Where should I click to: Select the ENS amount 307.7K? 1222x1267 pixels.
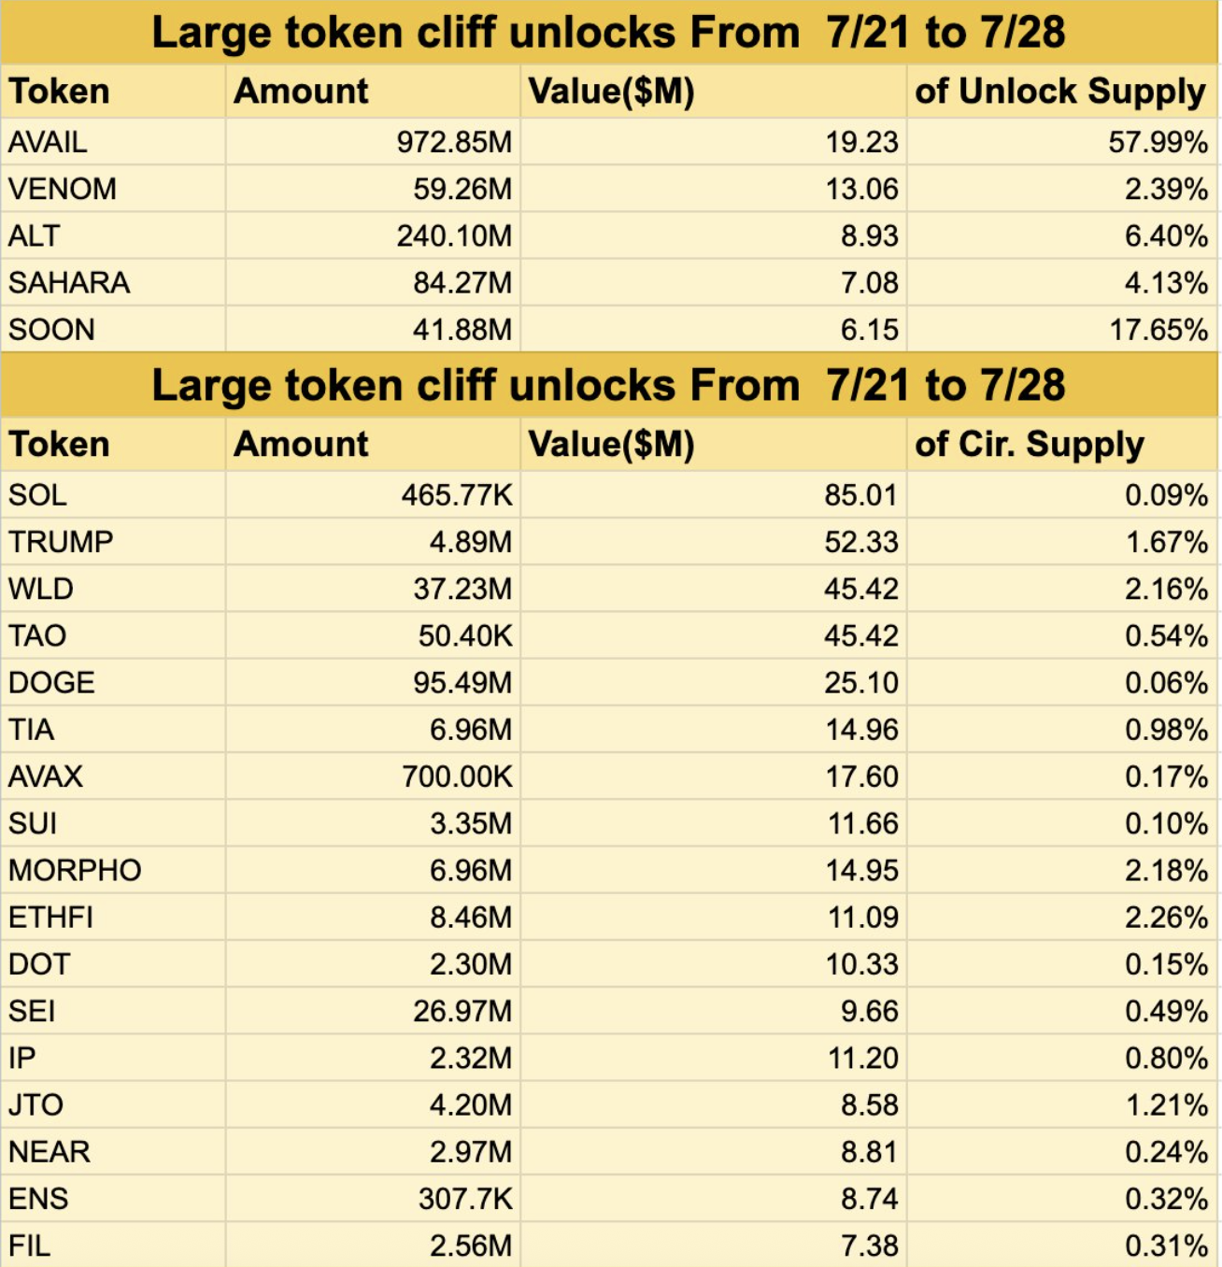465,1199
